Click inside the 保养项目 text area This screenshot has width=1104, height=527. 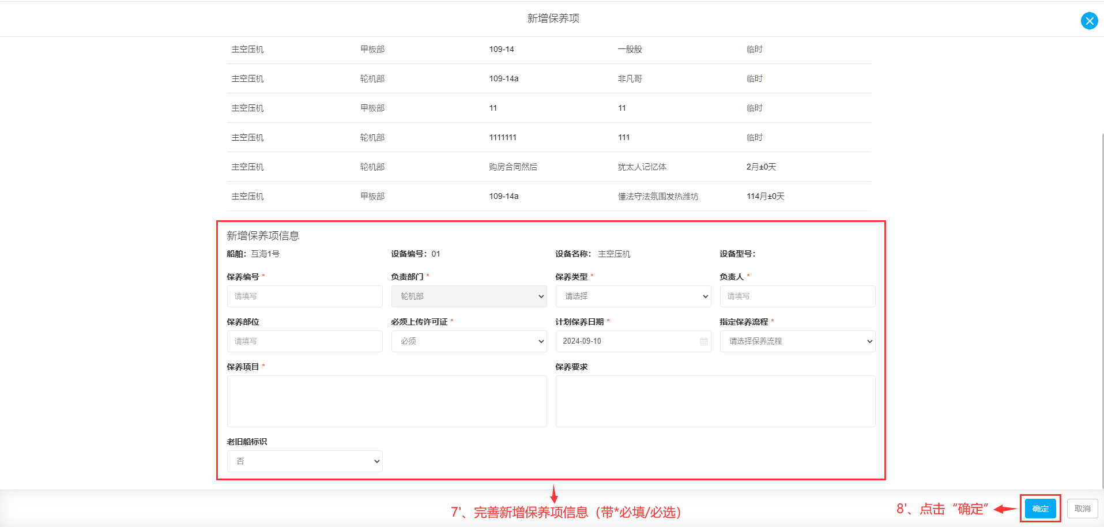click(387, 401)
